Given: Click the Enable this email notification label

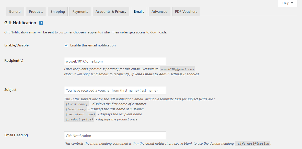Looking at the screenshot, I should click(x=93, y=45).
